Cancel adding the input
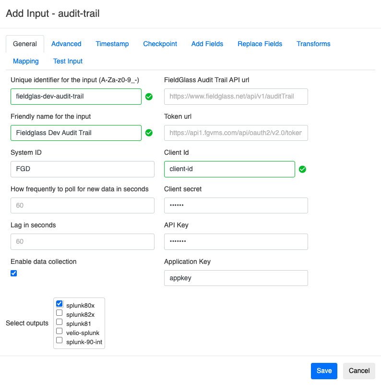The height and width of the screenshot is (385, 381). pos(359,371)
